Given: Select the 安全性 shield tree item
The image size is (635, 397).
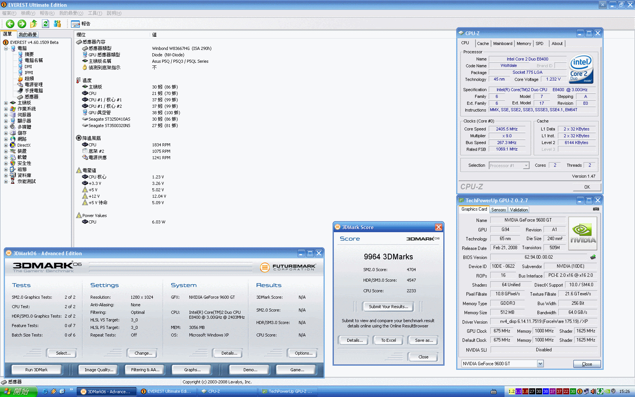Looking at the screenshot, I should click(x=21, y=163).
